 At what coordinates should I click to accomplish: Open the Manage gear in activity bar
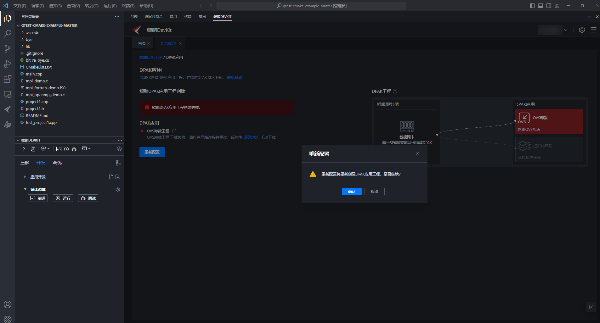pos(8,319)
